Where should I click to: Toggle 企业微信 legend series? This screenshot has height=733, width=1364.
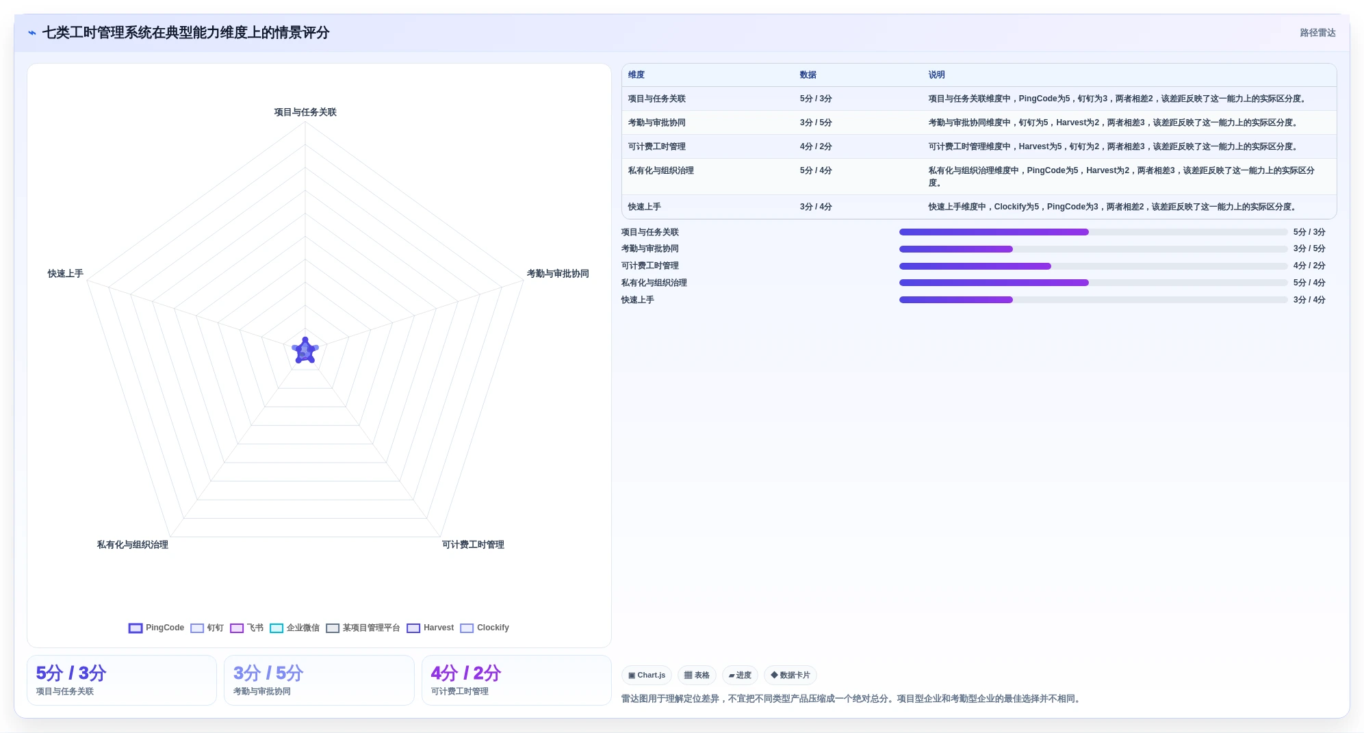[x=294, y=628]
